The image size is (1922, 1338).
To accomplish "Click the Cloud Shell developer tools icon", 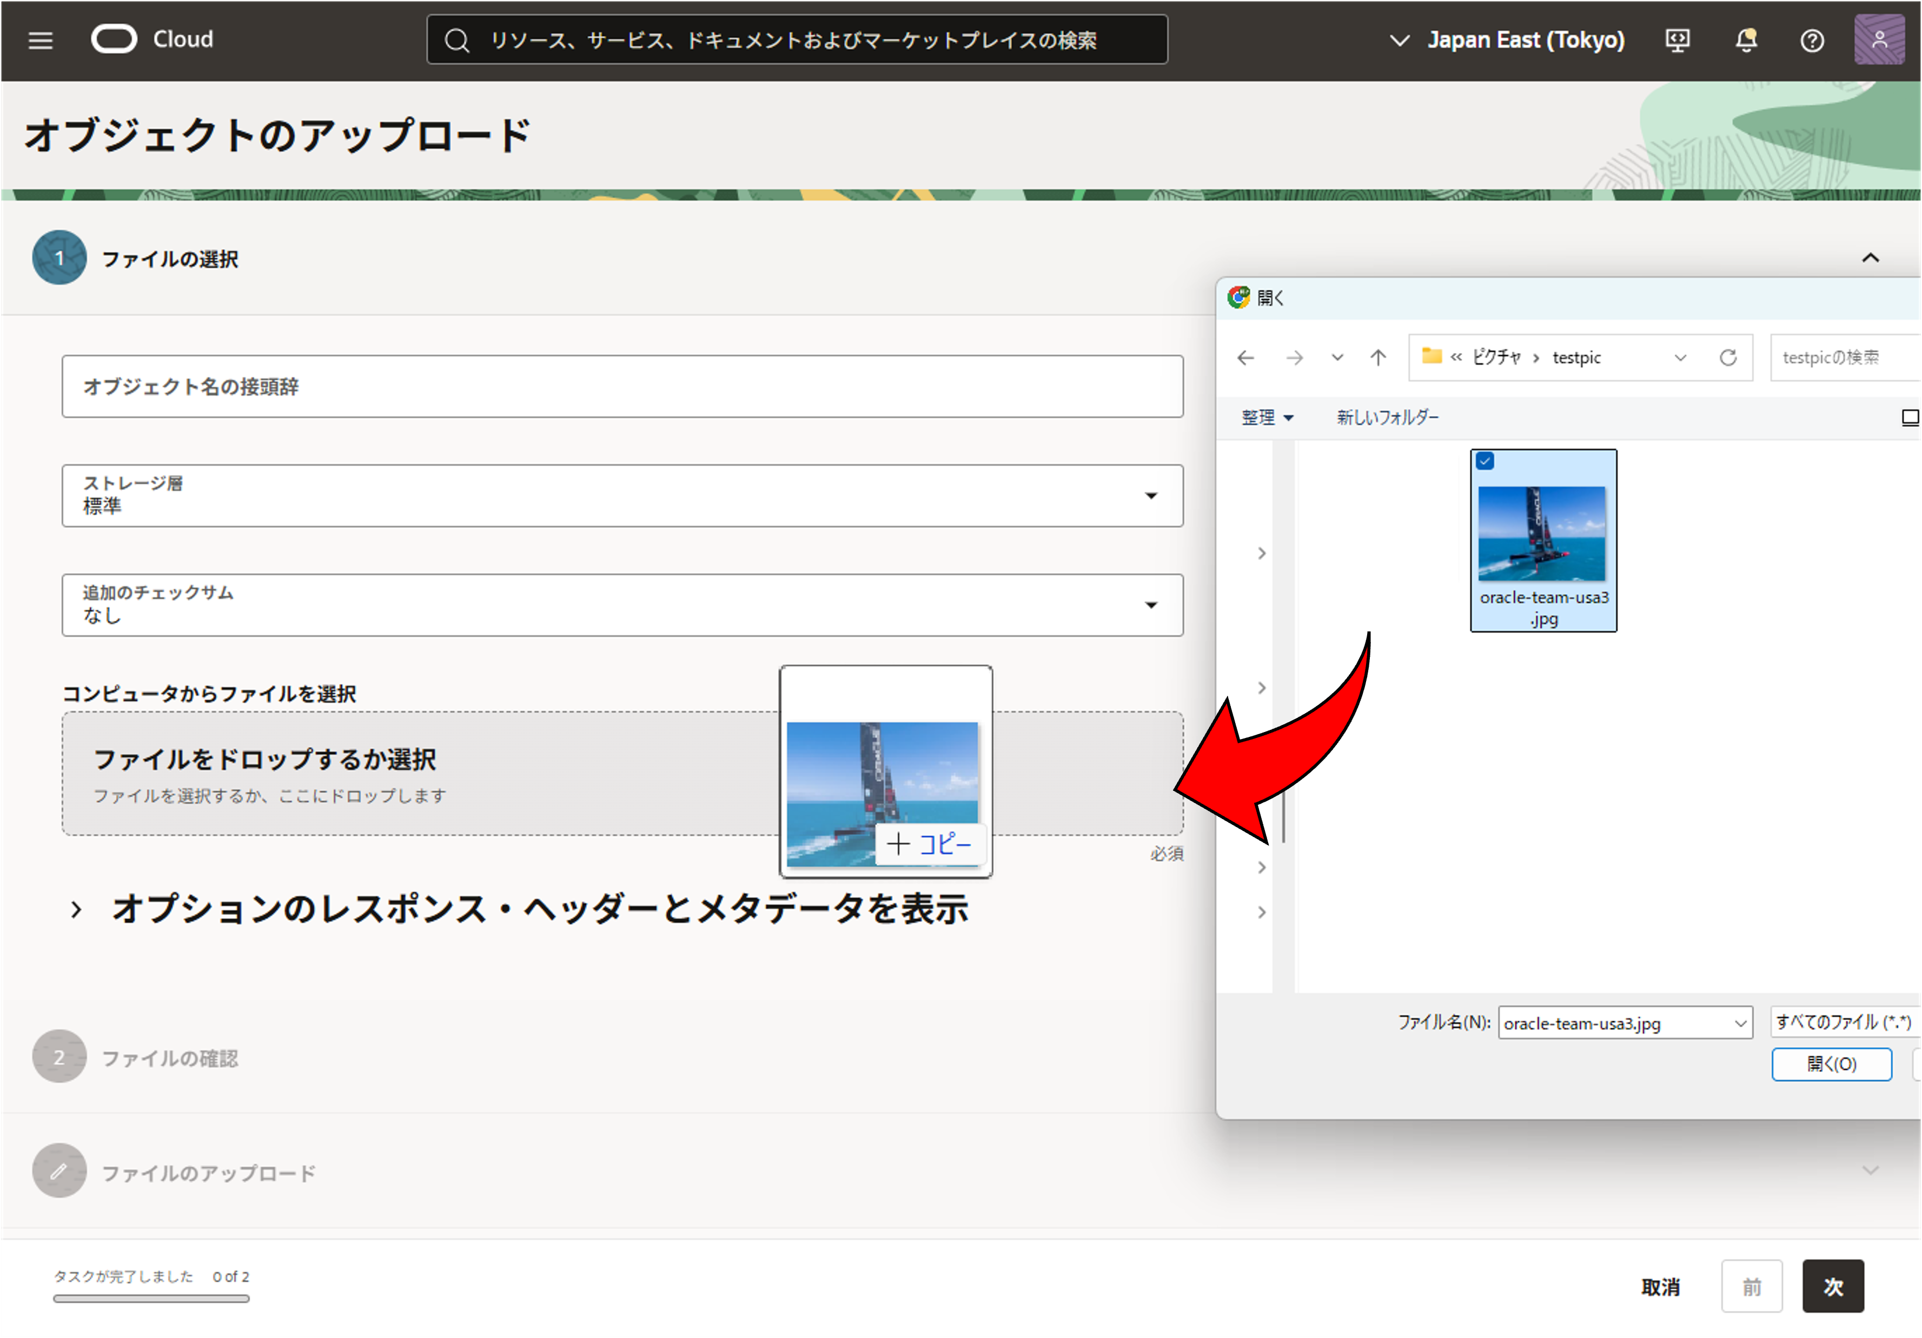I will coord(1678,40).
